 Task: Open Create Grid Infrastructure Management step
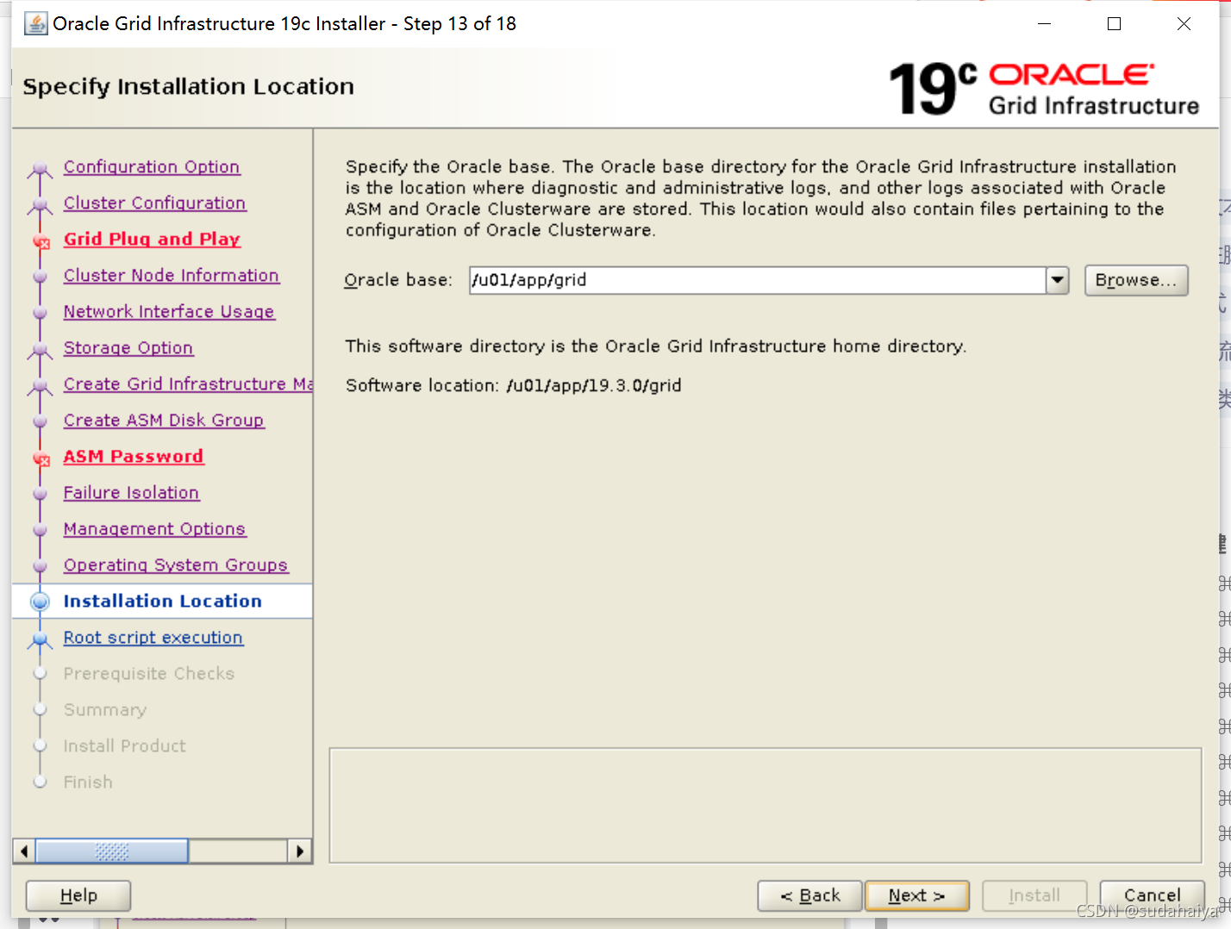[x=188, y=384]
